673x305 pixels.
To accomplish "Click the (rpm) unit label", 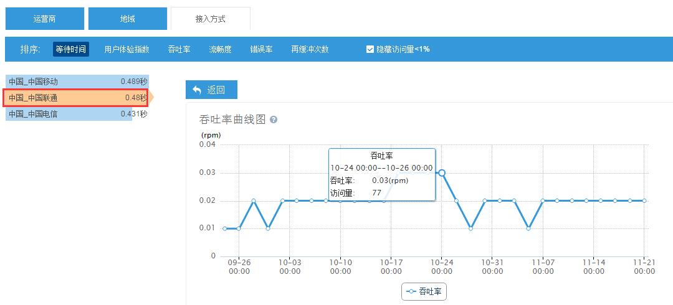I will coord(211,134).
